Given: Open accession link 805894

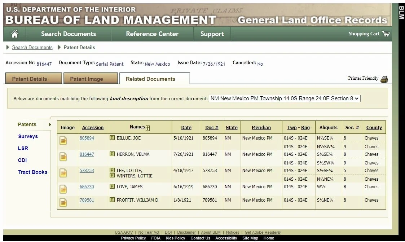Looking at the screenshot, I should click(87, 138).
